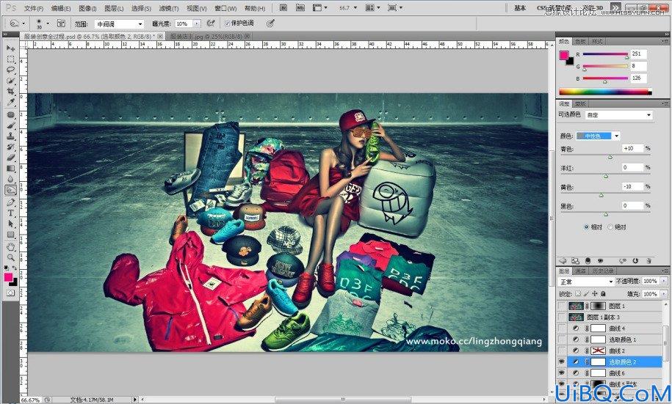The image size is (672, 404).
Task: Select the Move tool
Action: coord(11,48)
